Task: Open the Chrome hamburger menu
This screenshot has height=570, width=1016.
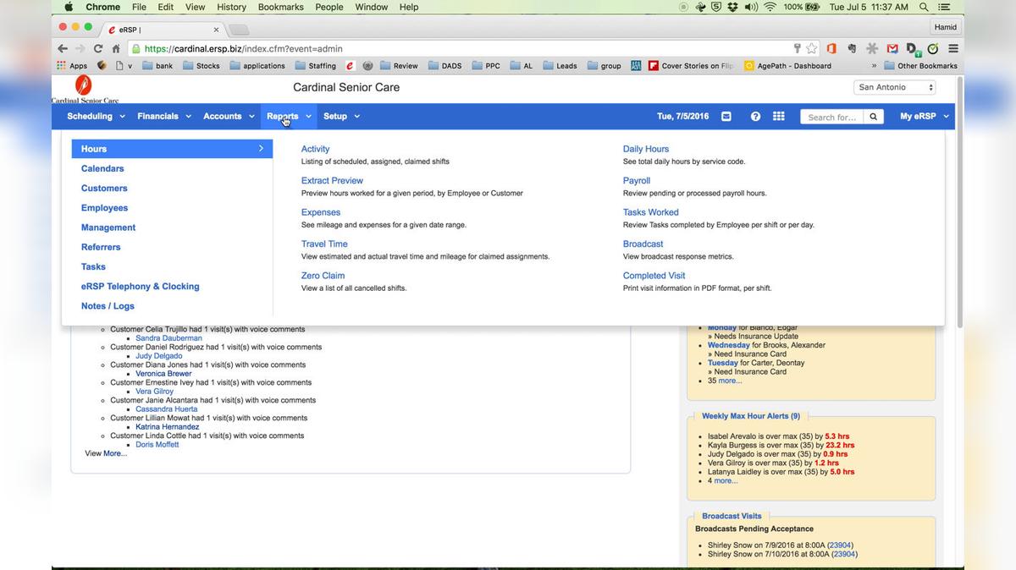Action: (953, 49)
